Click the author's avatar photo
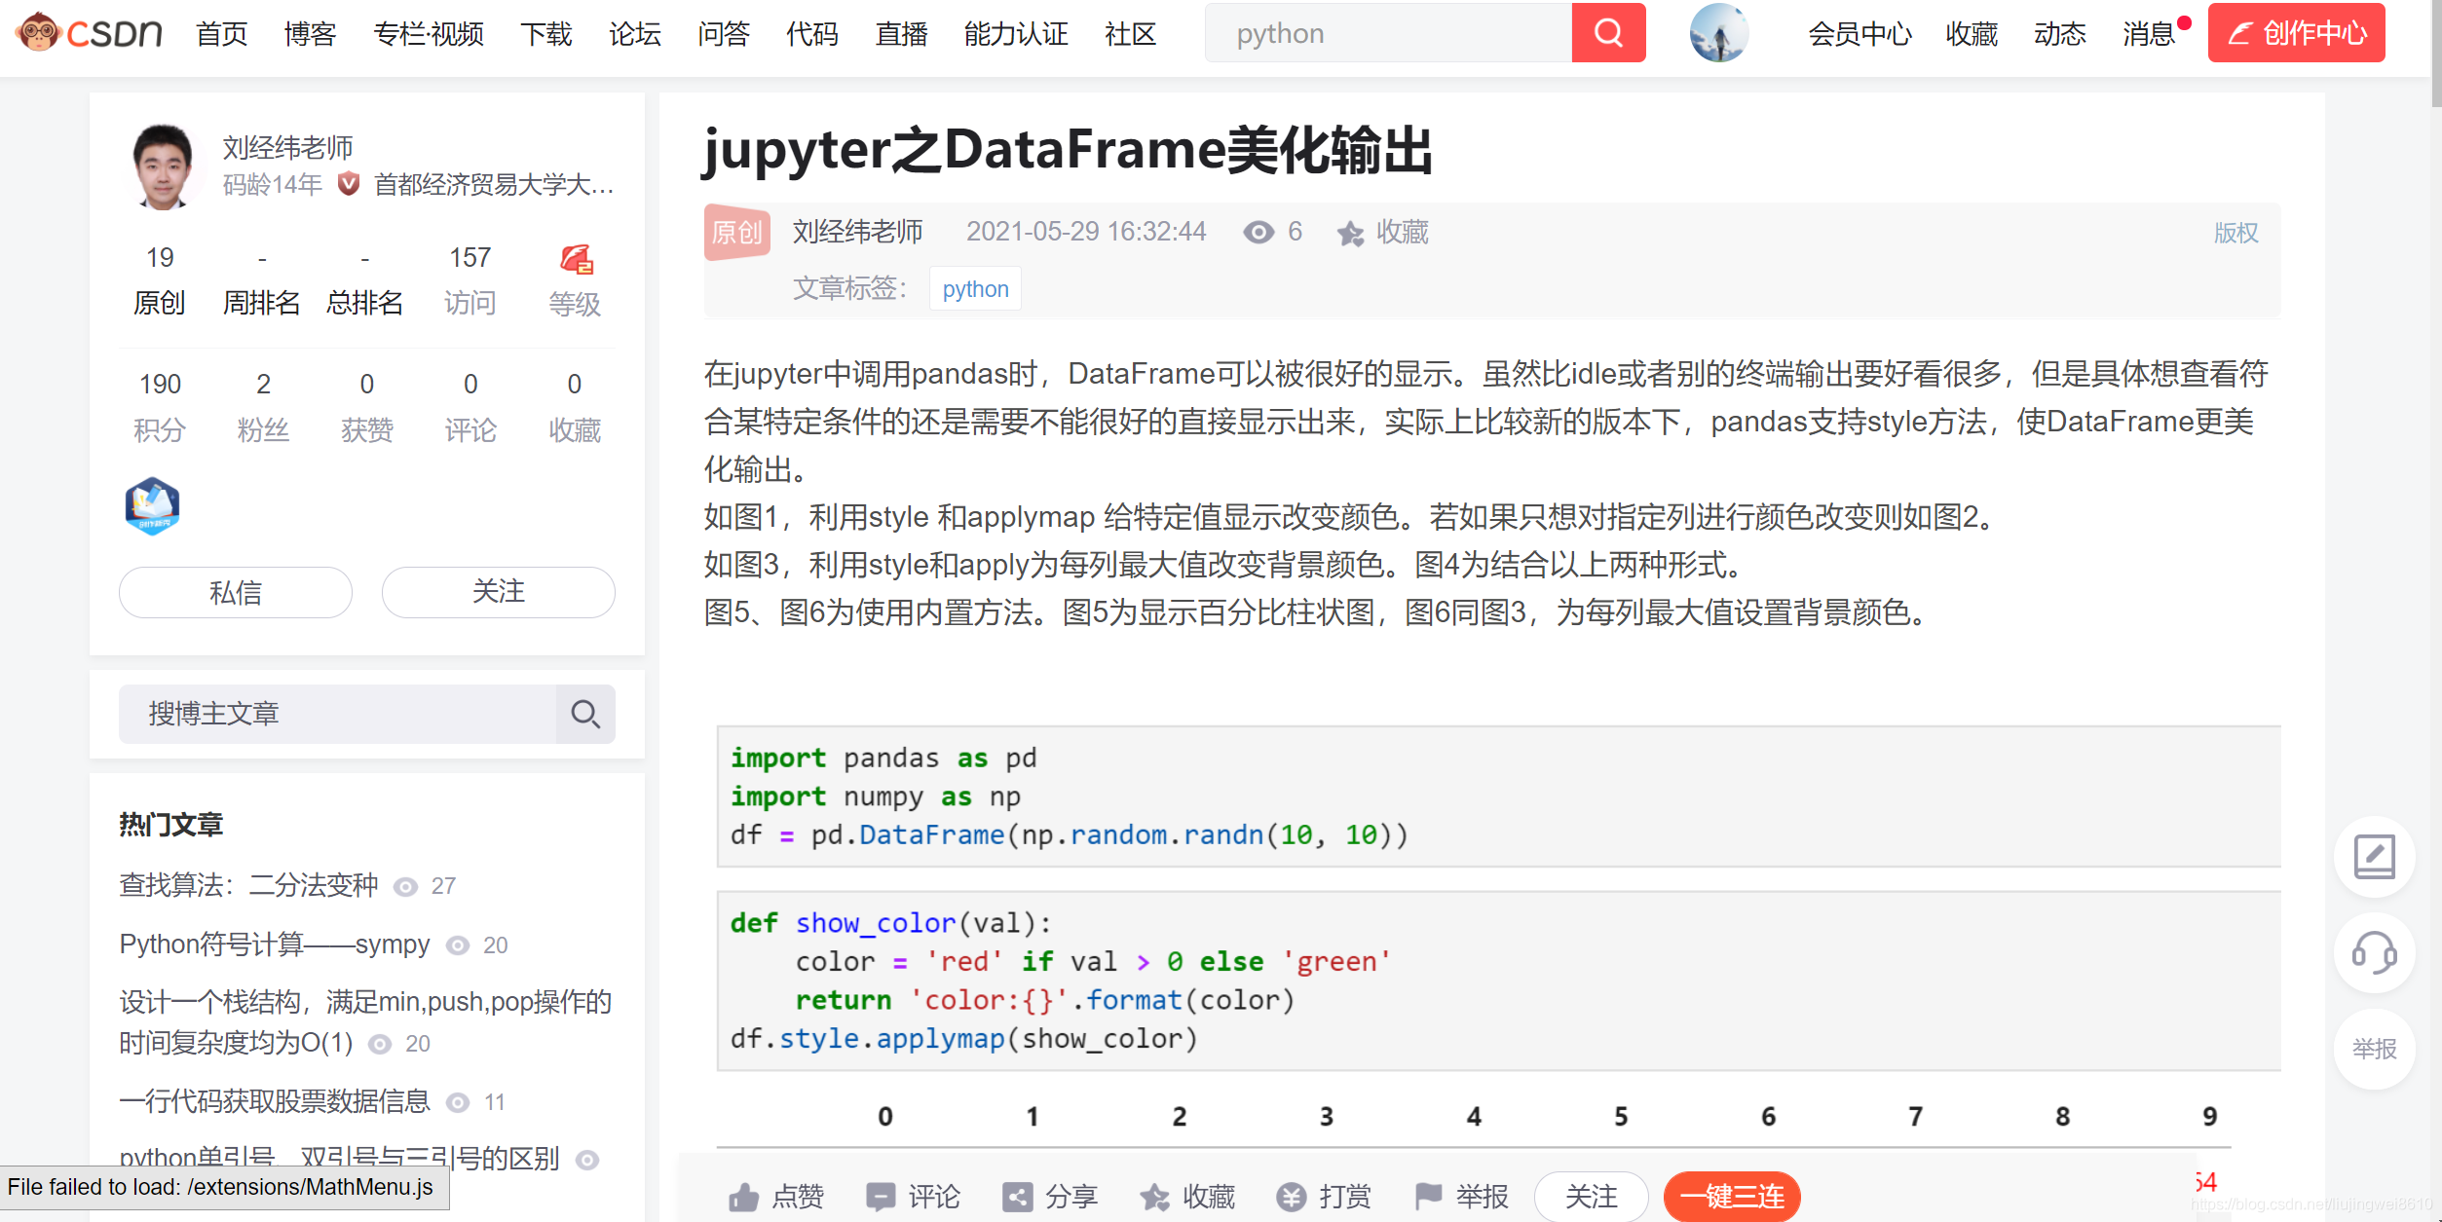This screenshot has width=2442, height=1222. pyautogui.click(x=163, y=166)
